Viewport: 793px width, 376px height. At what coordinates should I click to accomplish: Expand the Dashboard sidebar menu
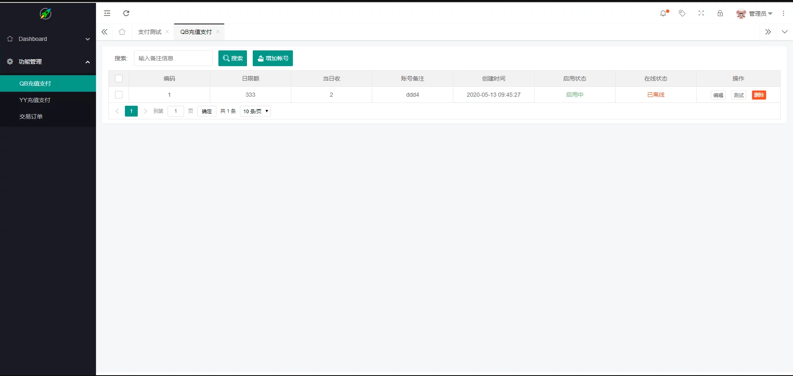[x=48, y=39]
